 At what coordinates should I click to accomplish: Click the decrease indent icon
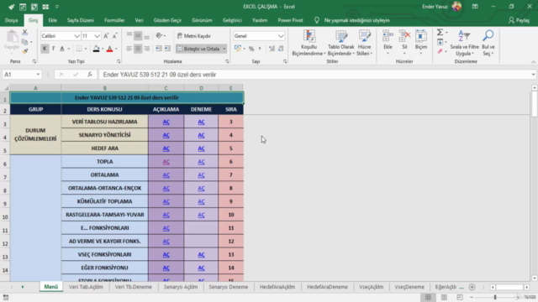159,49
